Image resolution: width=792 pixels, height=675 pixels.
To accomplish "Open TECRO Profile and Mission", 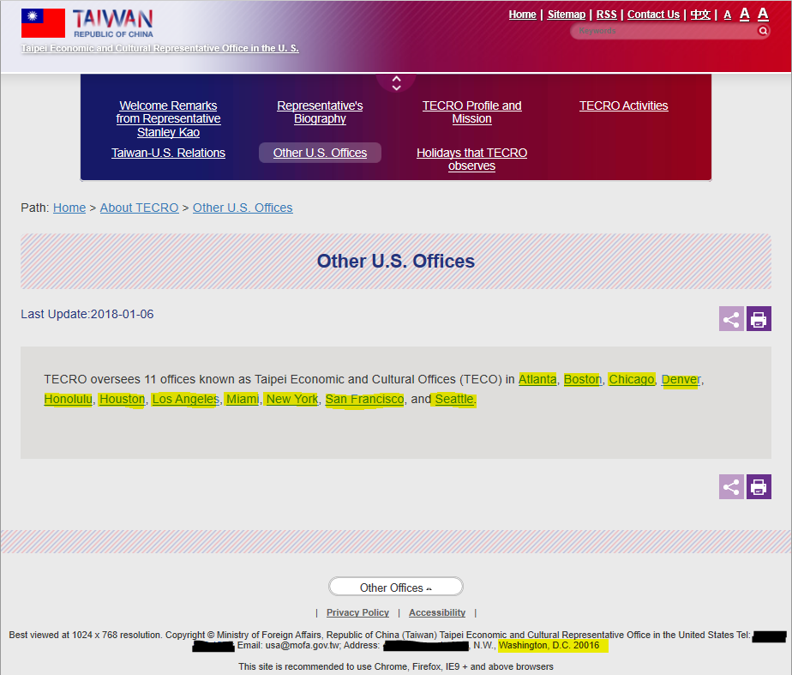I will click(471, 112).
